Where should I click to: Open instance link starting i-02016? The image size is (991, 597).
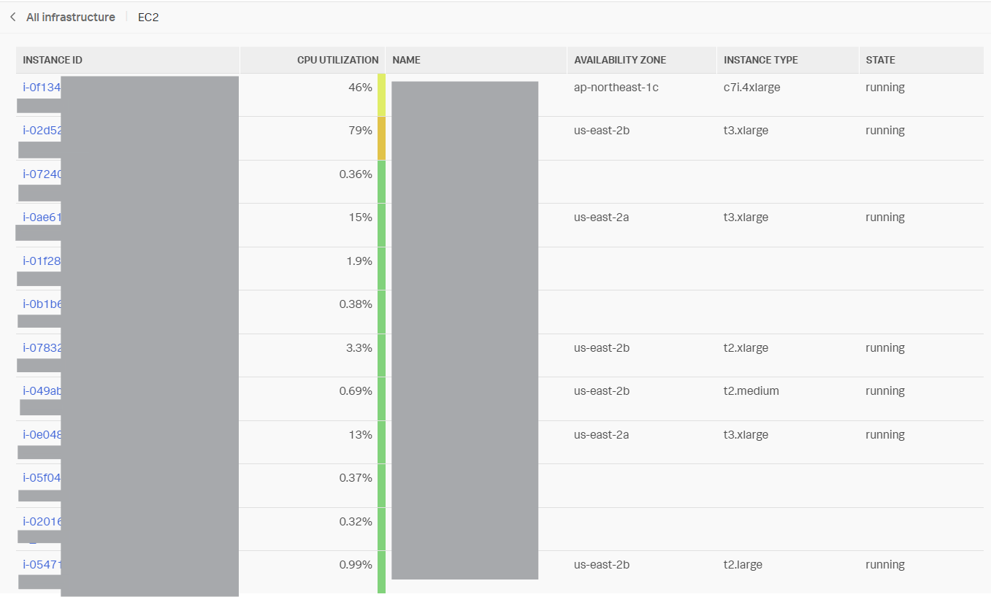[42, 522]
